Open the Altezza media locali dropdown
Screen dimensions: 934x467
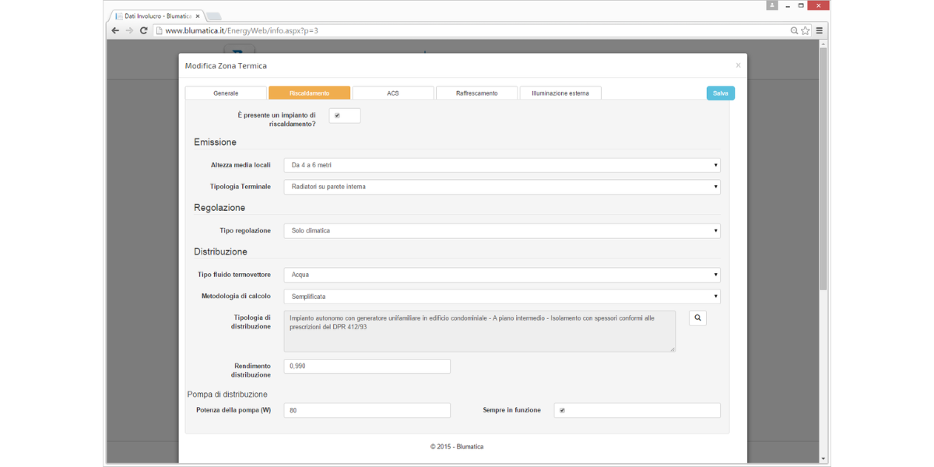501,165
